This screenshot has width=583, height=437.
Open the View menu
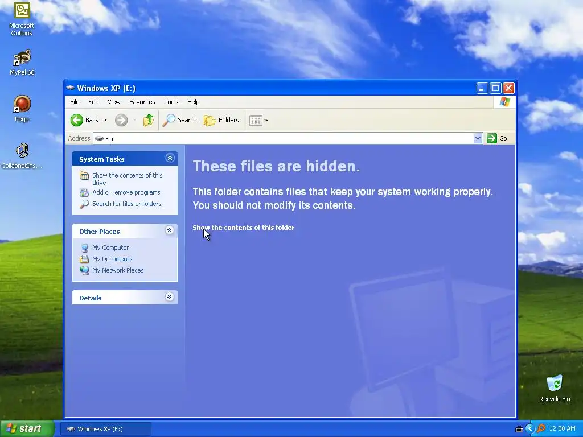114,102
